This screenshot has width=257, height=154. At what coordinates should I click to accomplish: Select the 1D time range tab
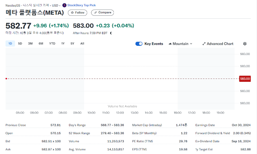[10, 44]
